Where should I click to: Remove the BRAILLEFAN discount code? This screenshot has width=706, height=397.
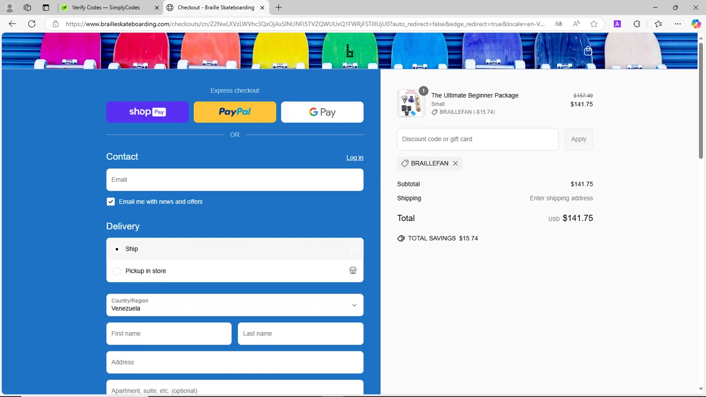(455, 163)
